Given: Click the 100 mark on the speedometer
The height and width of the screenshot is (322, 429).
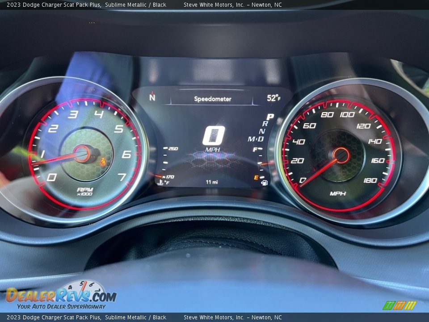Looking at the screenshot, I should click(x=347, y=114).
